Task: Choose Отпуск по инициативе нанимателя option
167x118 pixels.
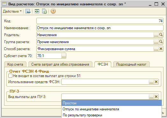Action: (x=112, y=109)
